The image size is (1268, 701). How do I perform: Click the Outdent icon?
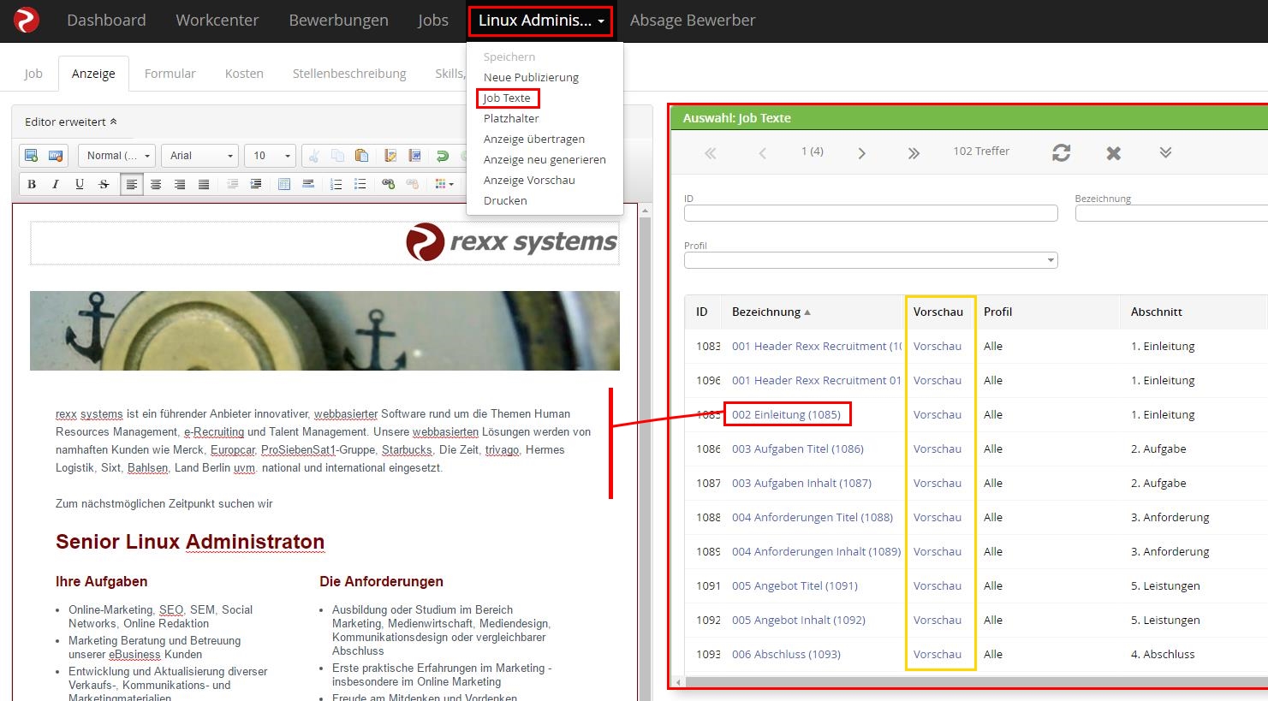[x=232, y=184]
